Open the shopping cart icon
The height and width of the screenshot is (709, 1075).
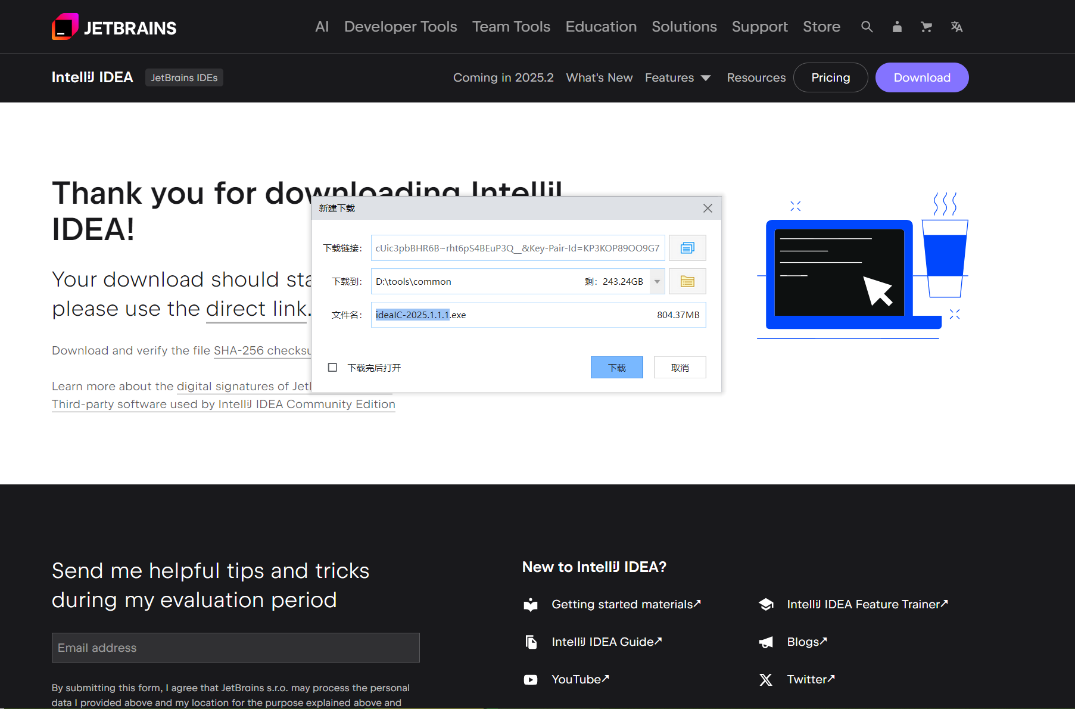[926, 27]
